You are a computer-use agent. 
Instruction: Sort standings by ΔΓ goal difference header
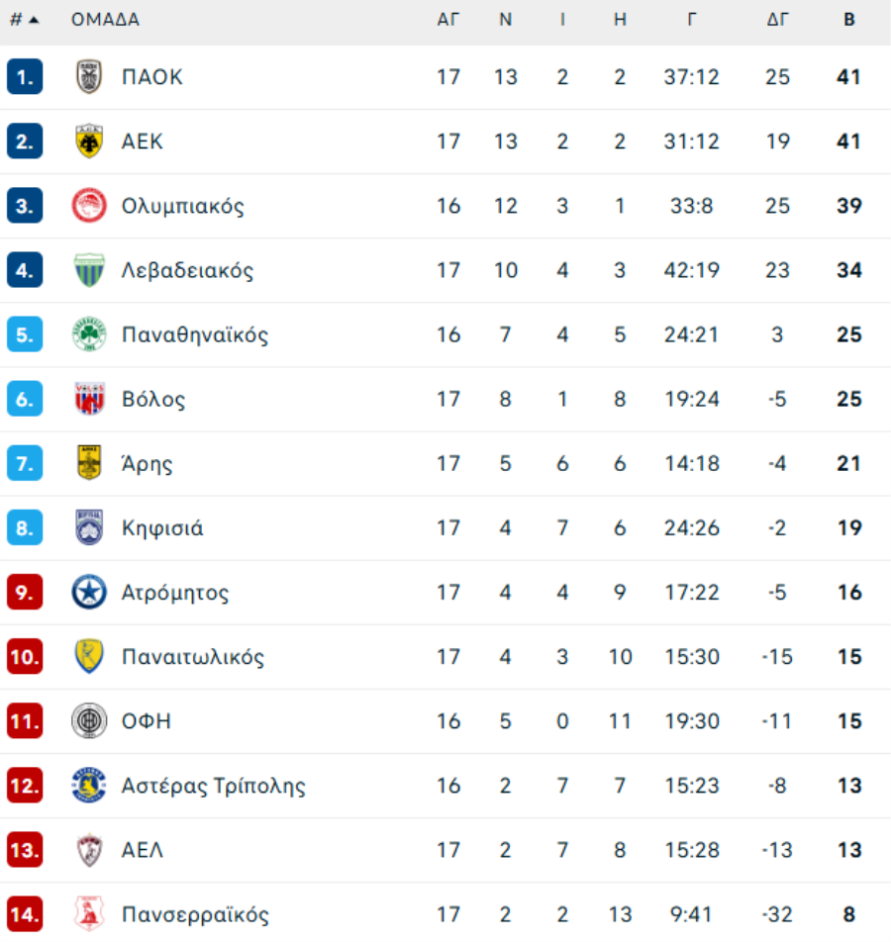[x=777, y=20]
